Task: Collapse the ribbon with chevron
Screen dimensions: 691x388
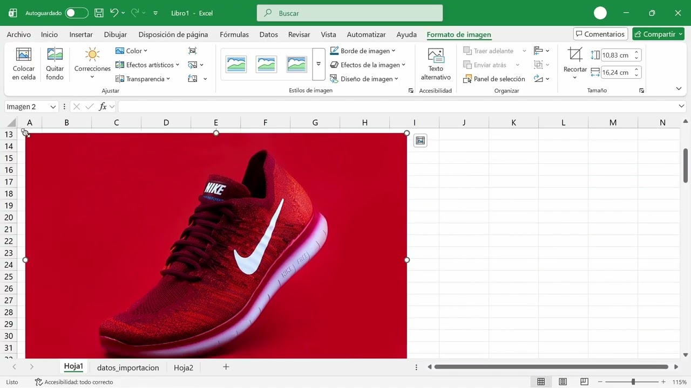Action: click(679, 89)
